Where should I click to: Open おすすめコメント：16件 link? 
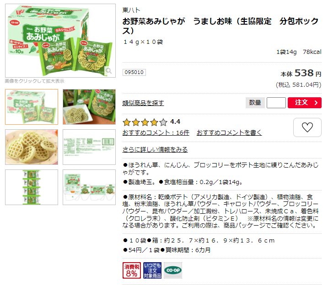pos(156,132)
